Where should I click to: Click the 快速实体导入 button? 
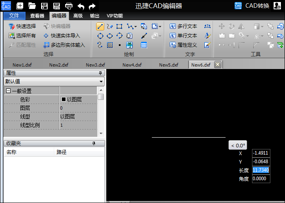62,36
